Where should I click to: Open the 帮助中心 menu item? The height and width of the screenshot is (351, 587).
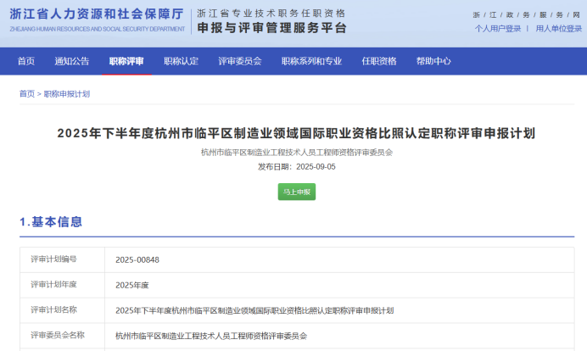433,62
